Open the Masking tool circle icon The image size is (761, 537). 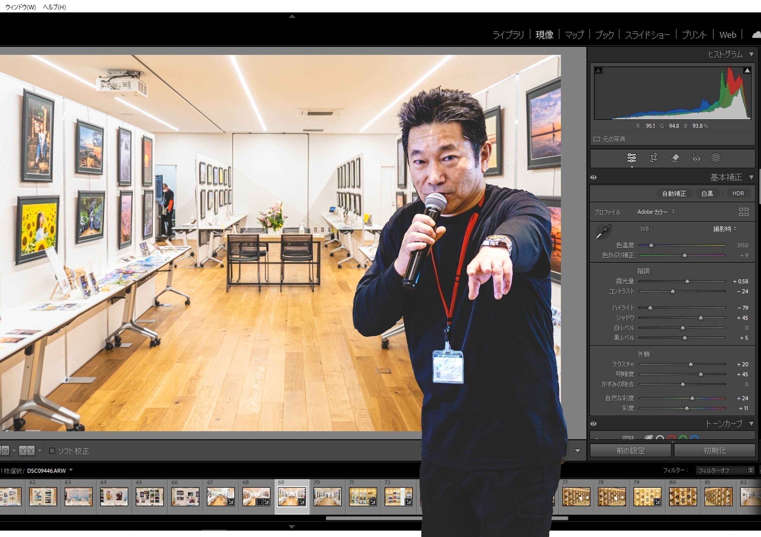[x=716, y=158]
